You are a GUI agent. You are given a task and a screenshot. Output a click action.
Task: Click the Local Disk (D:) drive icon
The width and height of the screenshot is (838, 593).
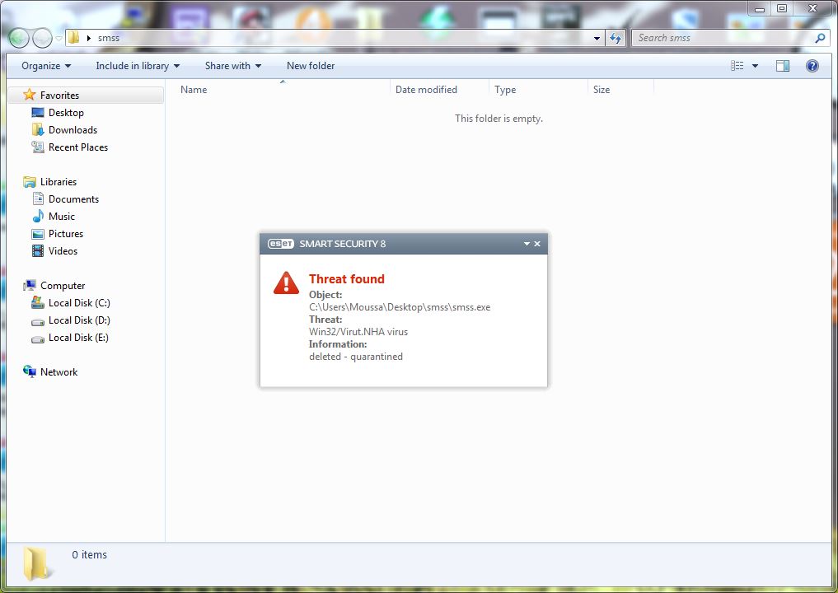tap(37, 321)
